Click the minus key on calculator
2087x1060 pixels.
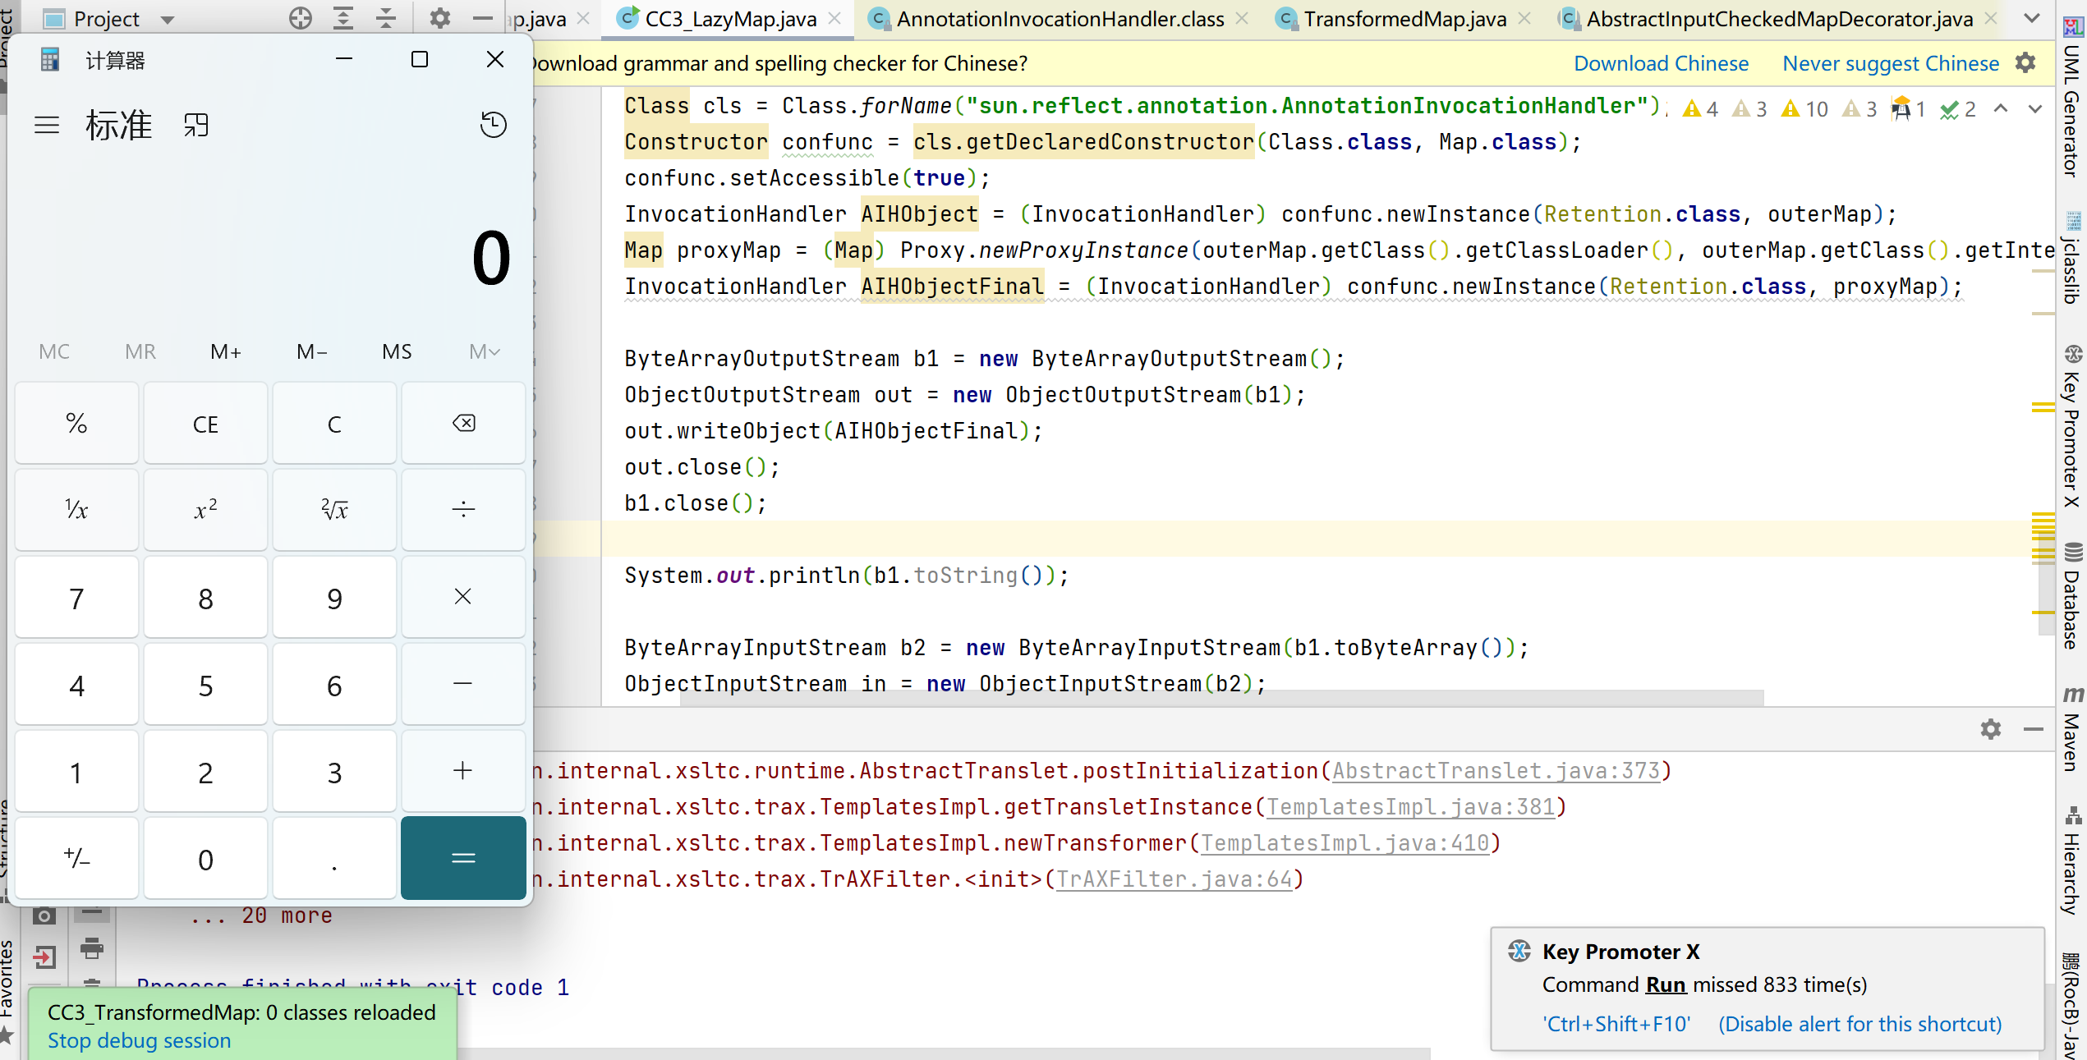[x=463, y=684]
